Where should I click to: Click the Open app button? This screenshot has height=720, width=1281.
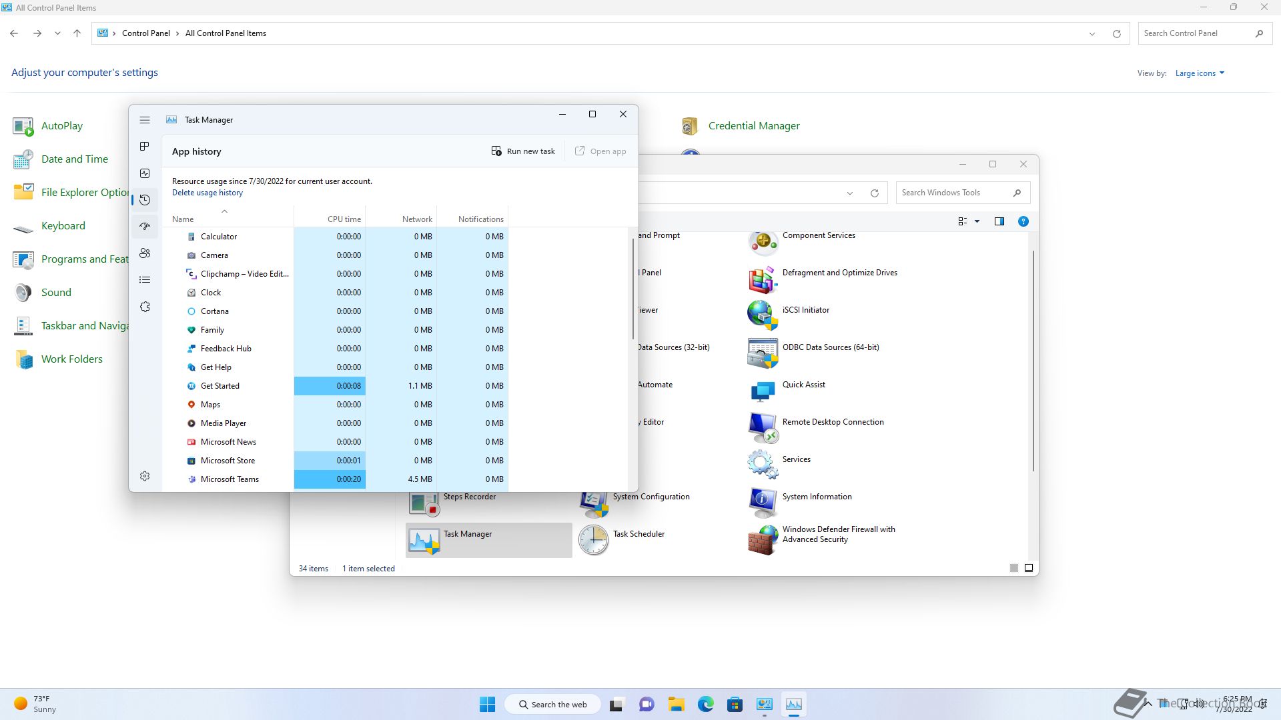point(600,151)
